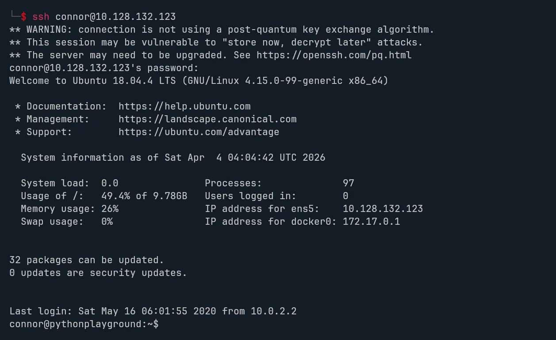556x340 pixels.
Task: Click the disk usage 49.4% of 9.78GB
Action: pos(144,196)
